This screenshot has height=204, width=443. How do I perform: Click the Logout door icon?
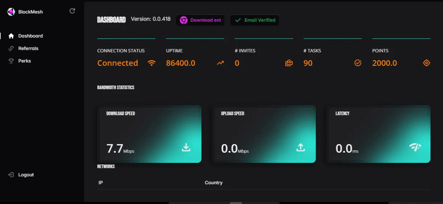pyautogui.click(x=11, y=175)
